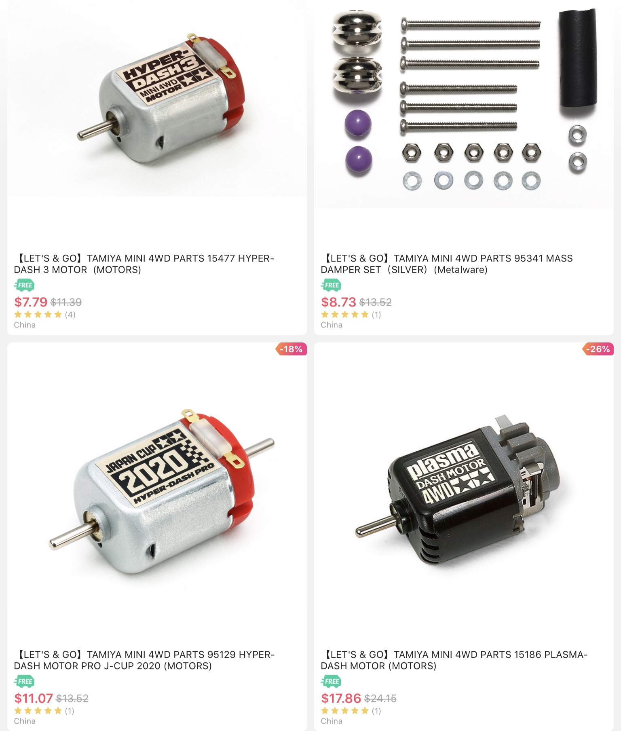Click the 95129 Hyper-Dash Motor Pro title
This screenshot has height=731, width=621.
[x=144, y=660]
